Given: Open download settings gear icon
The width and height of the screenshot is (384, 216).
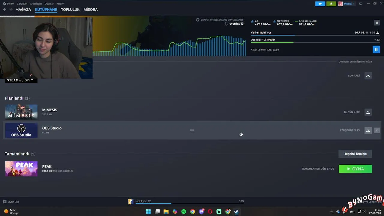Looking at the screenshot, I should (x=377, y=23).
